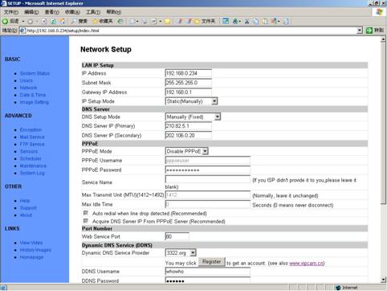Click the page vertical scrollbar down arrow
The width and height of the screenshot is (387, 291).
click(383, 280)
